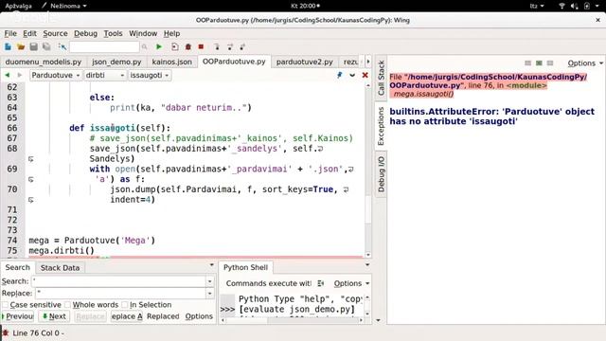Switch to the kainos.json tab
The image size is (606, 341).
[x=171, y=62]
